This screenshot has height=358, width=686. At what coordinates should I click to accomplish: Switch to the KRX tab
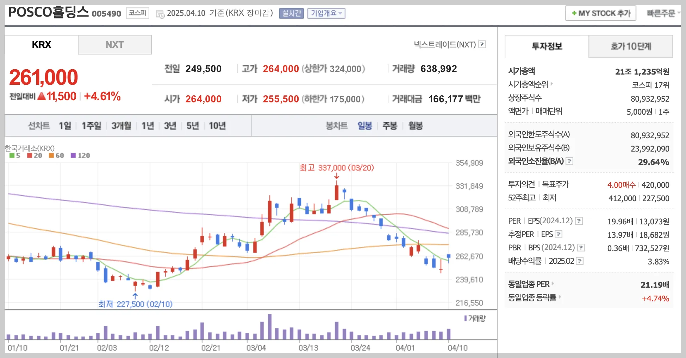(42, 45)
